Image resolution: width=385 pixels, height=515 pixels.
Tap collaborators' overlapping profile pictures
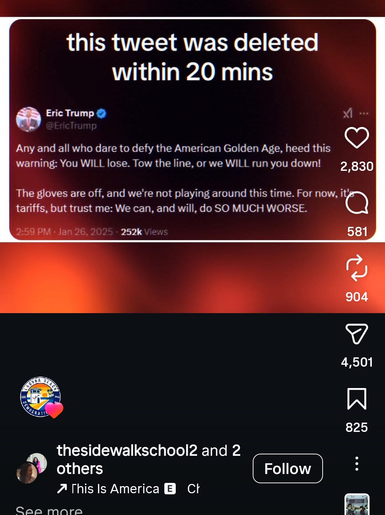click(32, 468)
